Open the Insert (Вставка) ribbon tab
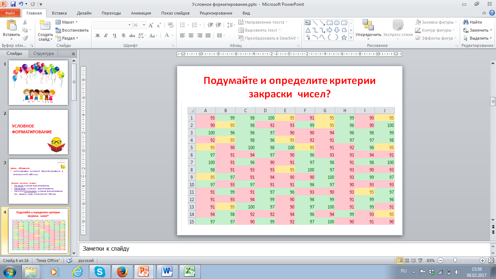Image resolution: width=496 pixels, height=279 pixels. point(59,13)
